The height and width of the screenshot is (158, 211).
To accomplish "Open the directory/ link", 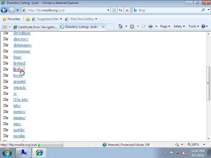I will pyautogui.click(x=21, y=39).
